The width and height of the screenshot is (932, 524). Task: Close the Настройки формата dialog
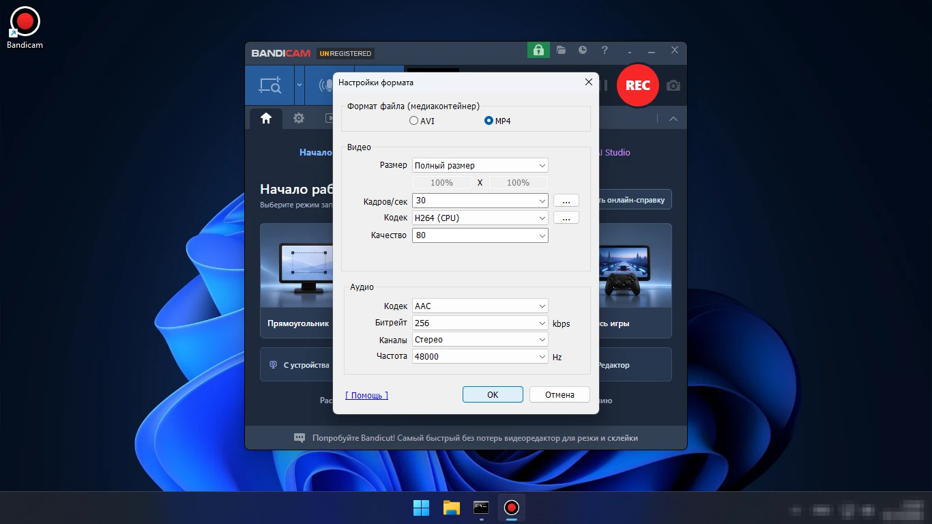[x=589, y=82]
